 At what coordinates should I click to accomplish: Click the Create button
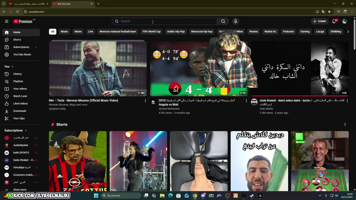[x=319, y=21]
